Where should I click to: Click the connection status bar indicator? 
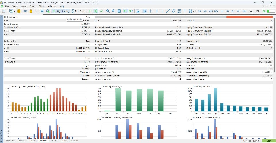(271, 11)
